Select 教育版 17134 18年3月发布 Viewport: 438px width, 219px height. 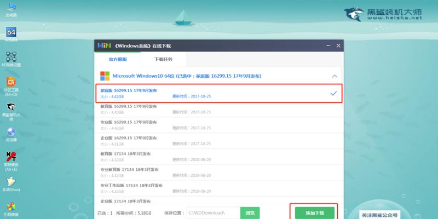point(218,157)
